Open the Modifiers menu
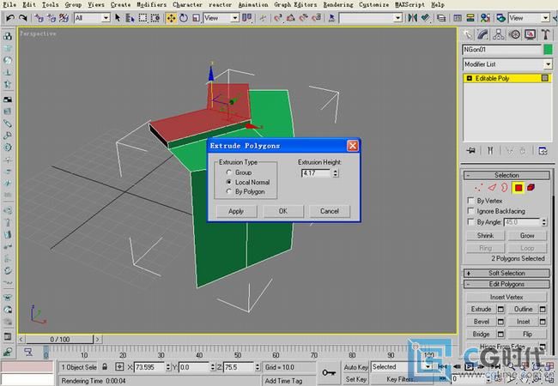The width and height of the screenshot is (558, 386). click(x=152, y=4)
